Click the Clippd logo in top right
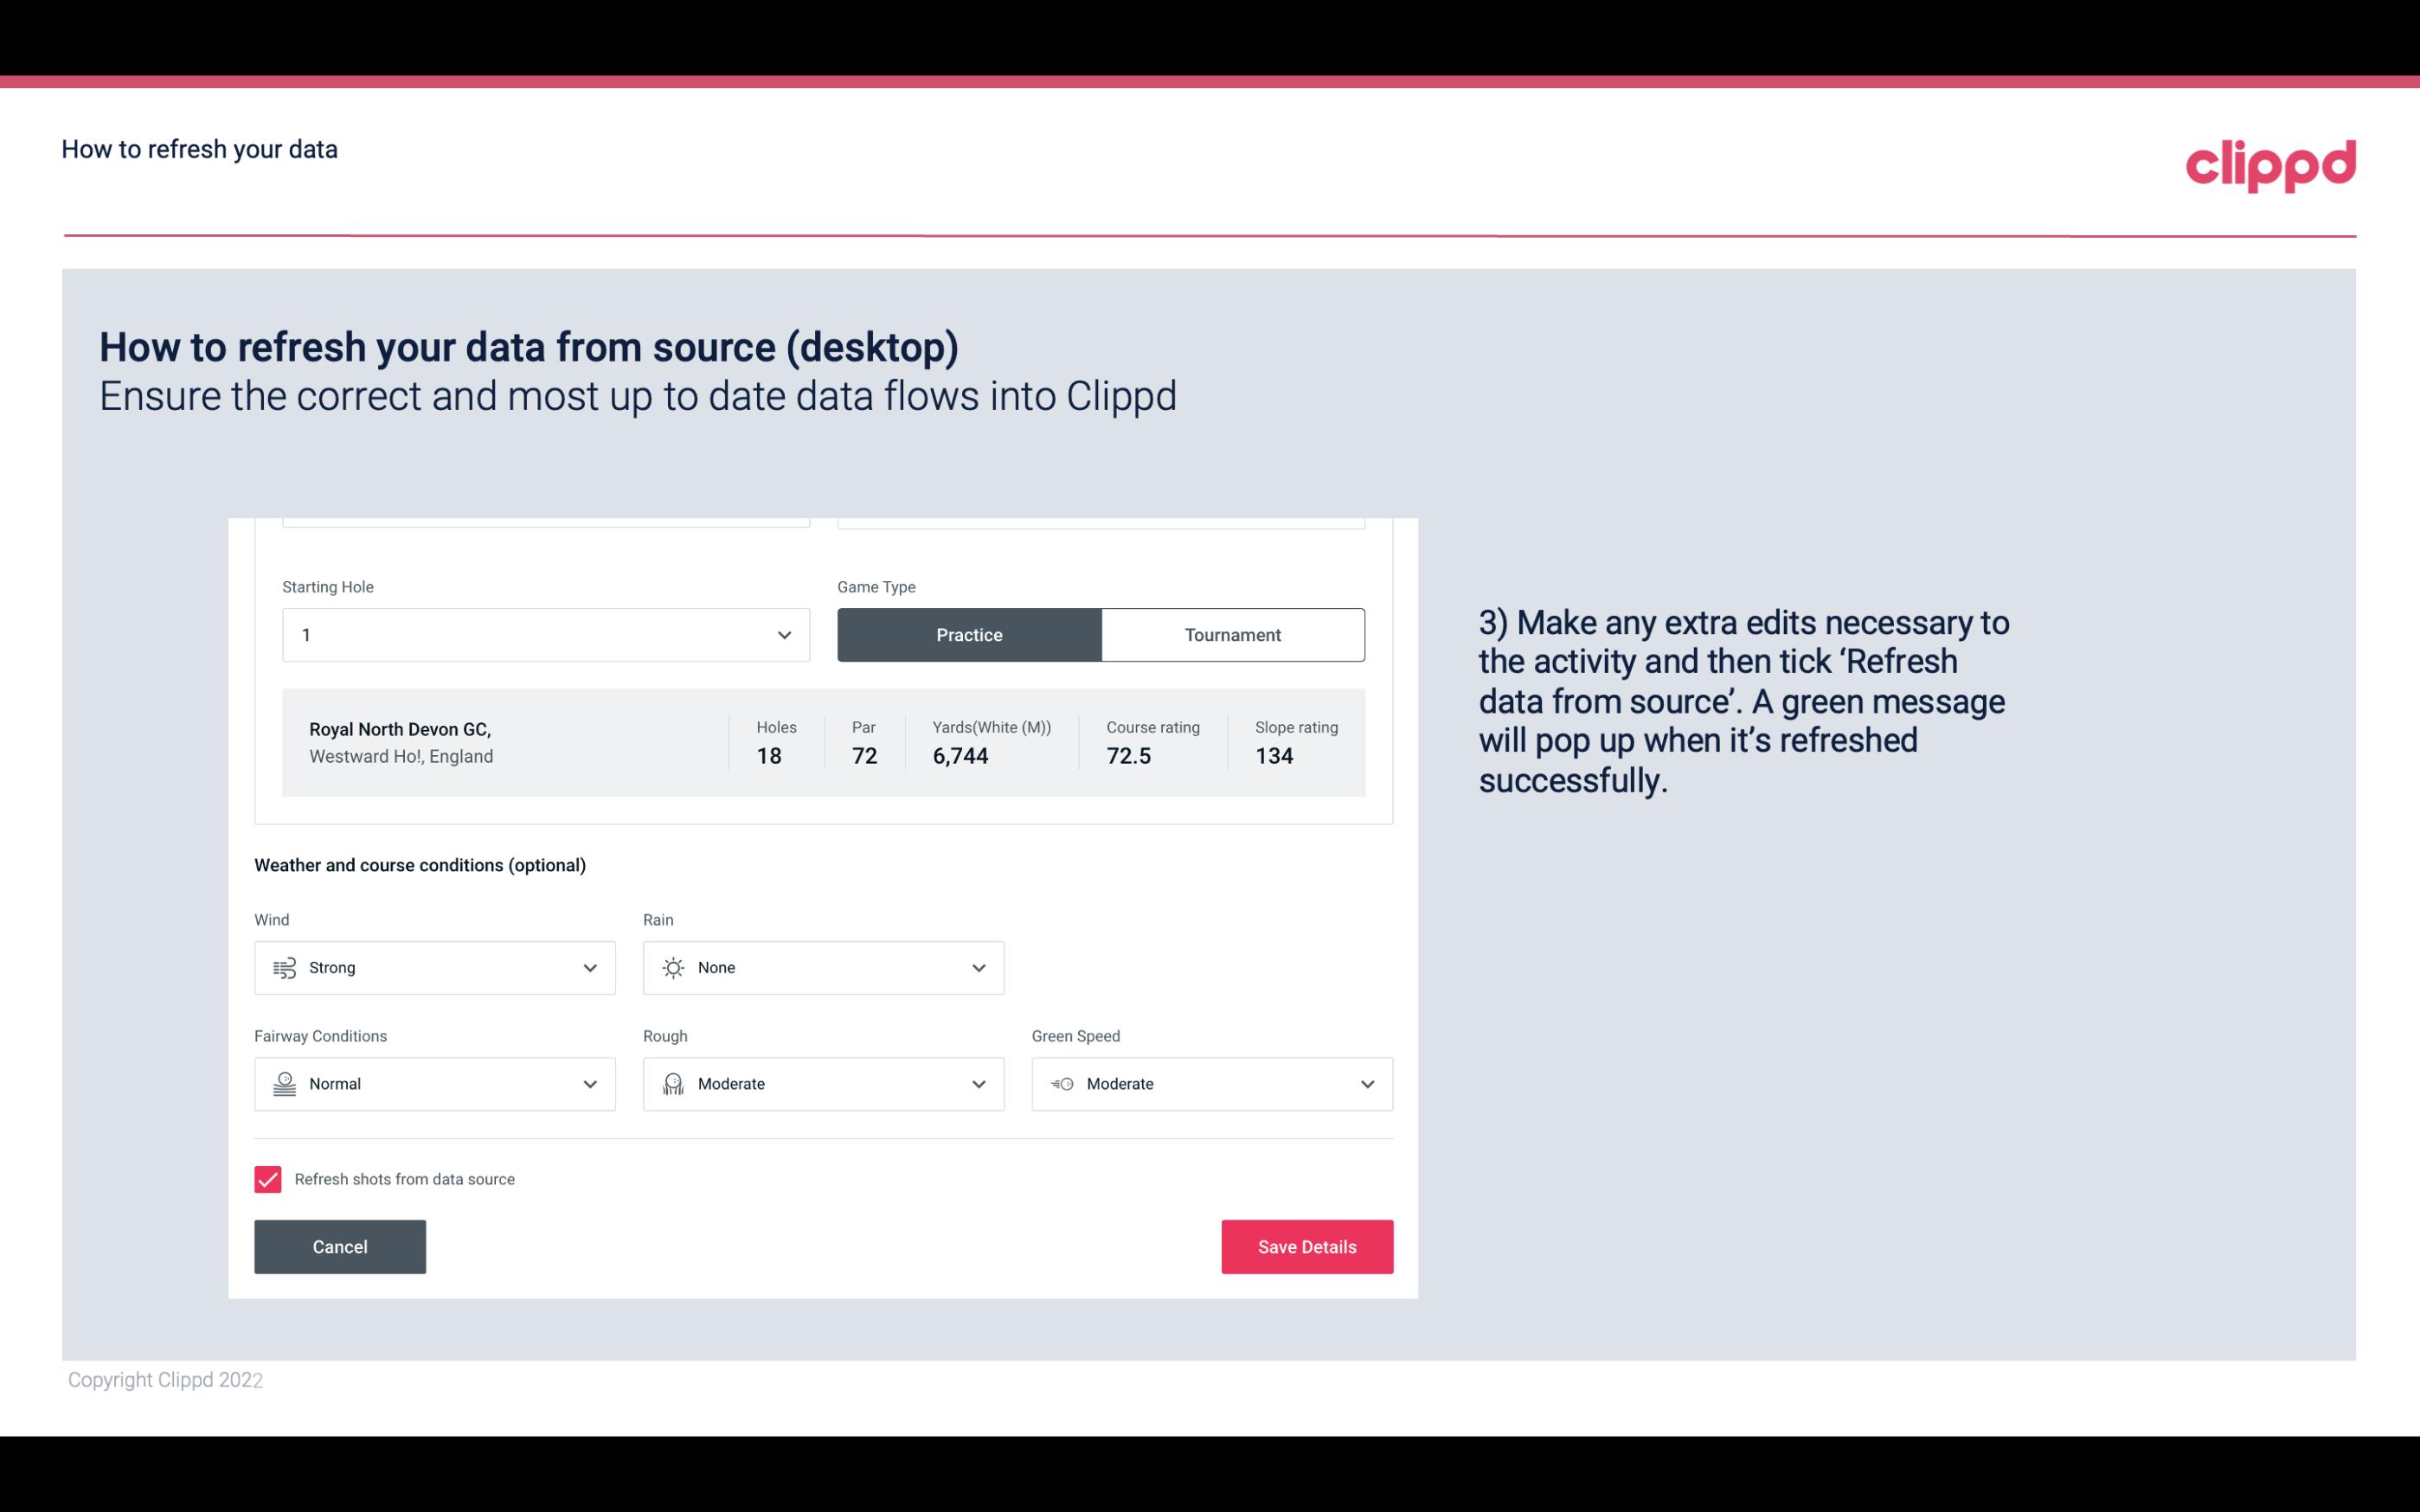The image size is (2420, 1512). [x=2270, y=163]
